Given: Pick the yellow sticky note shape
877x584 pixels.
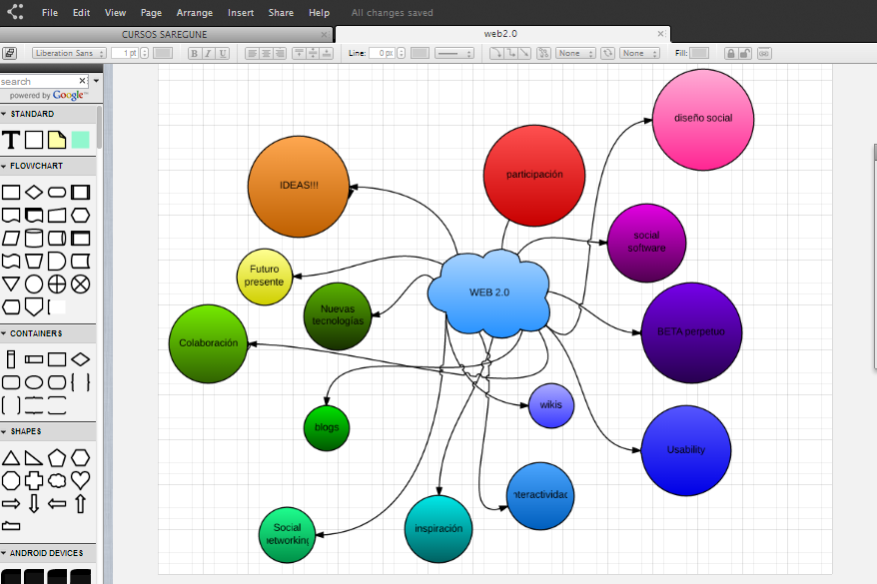Looking at the screenshot, I should tap(57, 140).
